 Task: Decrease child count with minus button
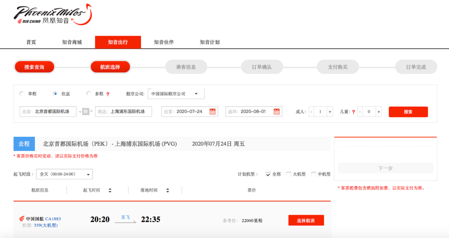tap(360, 112)
